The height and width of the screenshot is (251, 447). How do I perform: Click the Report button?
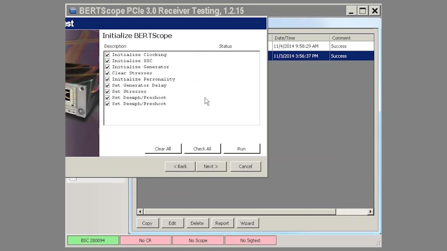(222, 223)
